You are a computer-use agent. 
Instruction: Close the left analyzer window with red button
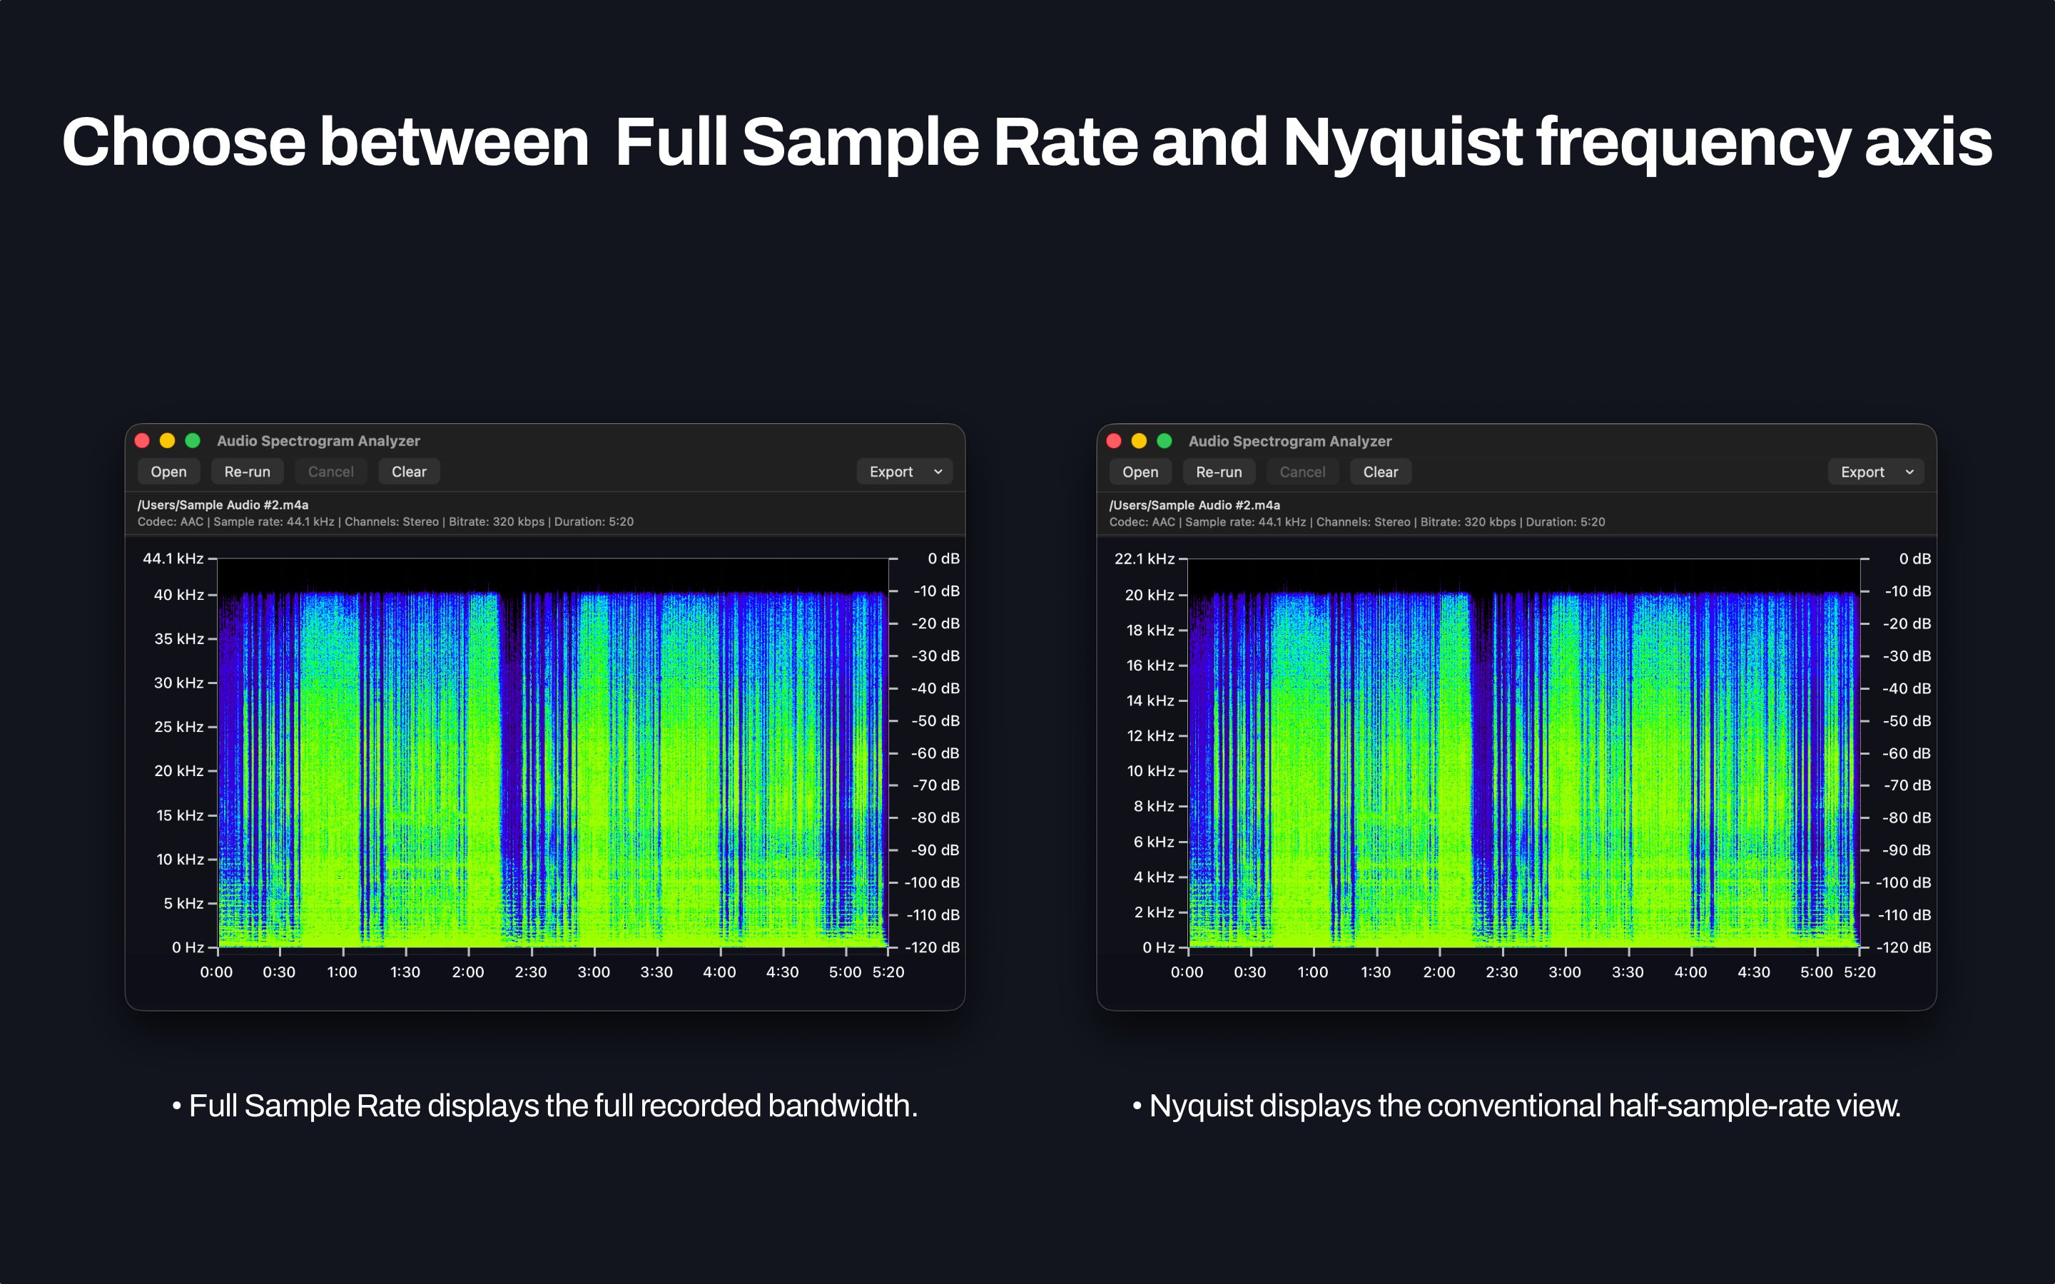point(143,440)
